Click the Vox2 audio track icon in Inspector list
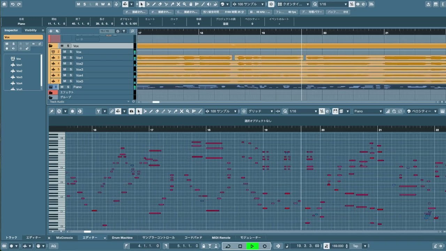Image resolution: width=446 pixels, height=251 pixels. pos(13,71)
